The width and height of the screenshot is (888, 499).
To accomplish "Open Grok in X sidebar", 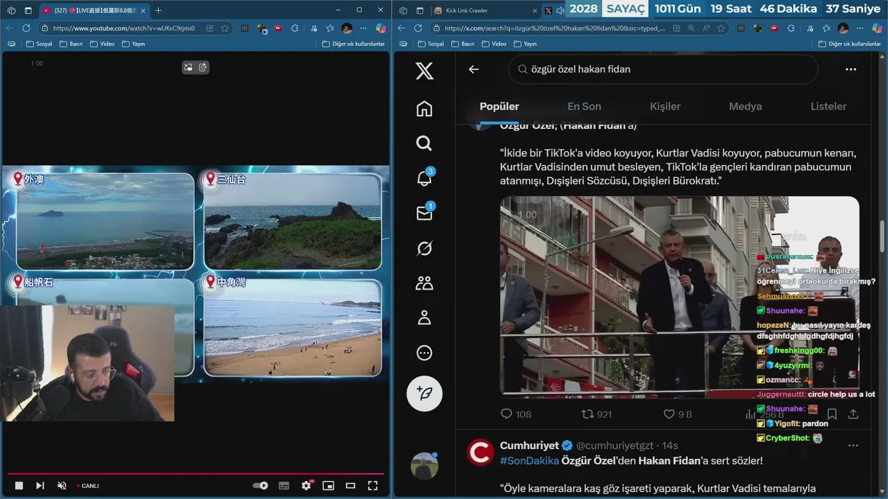I will click(425, 248).
